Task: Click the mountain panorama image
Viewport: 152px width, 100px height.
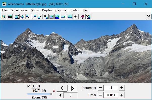Action: point(76,52)
